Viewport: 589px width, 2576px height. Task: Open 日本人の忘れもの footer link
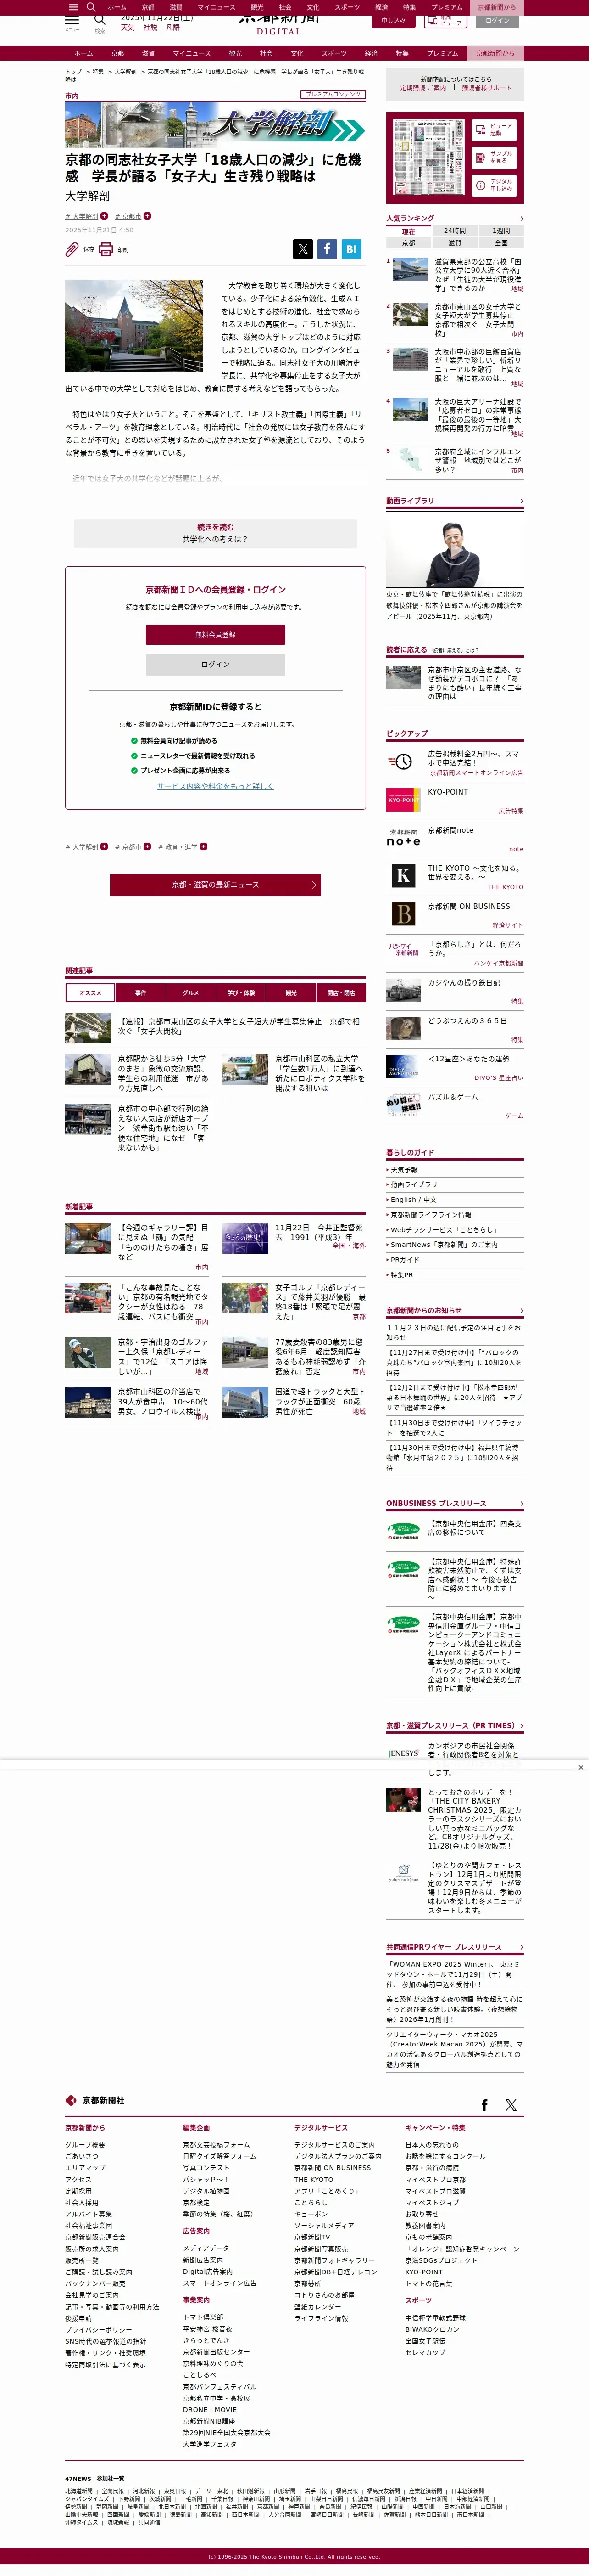coord(432,2145)
